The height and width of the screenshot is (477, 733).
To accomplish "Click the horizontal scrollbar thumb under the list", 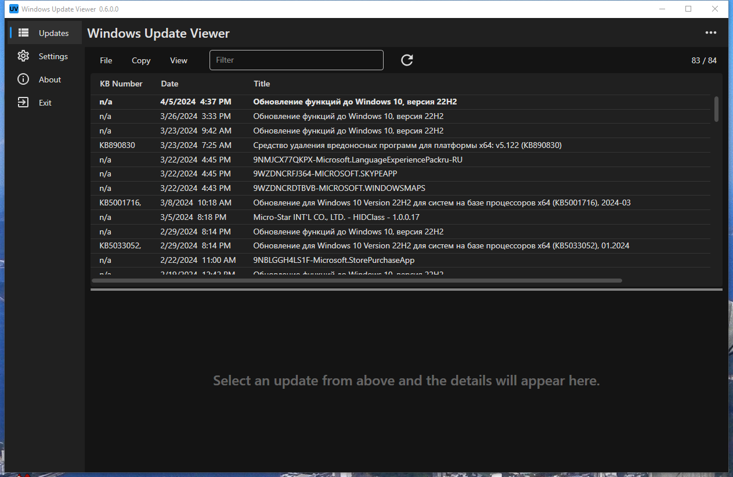I will [x=357, y=280].
